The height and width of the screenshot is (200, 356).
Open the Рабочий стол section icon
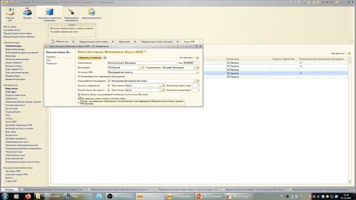10,12
